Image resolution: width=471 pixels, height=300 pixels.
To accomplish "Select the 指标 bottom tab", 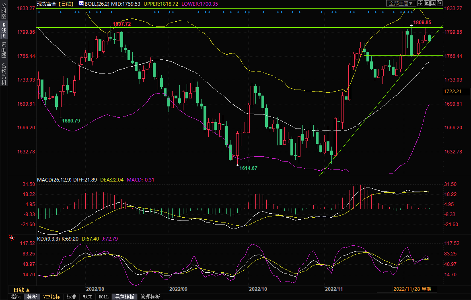I will point(16,297).
